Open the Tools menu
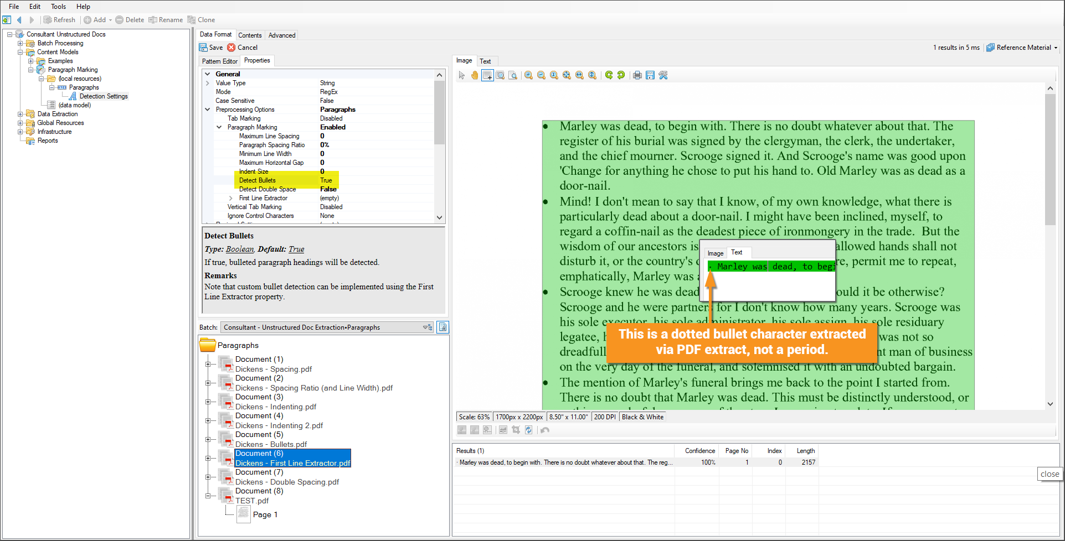 click(x=58, y=7)
